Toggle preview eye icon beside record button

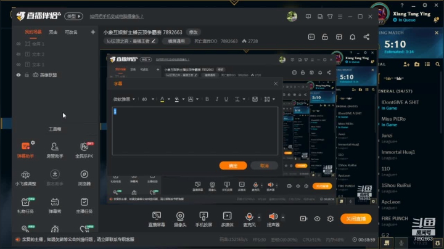317,219
